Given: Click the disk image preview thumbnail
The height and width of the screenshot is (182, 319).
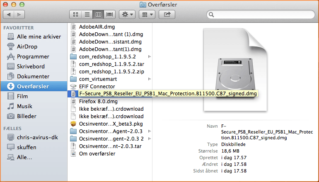Looking at the screenshot, I should (x=235, y=70).
